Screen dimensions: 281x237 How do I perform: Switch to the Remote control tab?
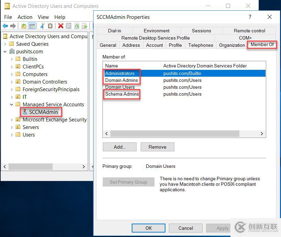pos(249,31)
